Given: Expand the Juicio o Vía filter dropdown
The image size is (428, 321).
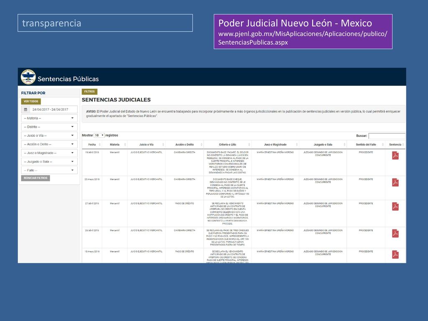Looking at the screenshot, I should point(49,136).
